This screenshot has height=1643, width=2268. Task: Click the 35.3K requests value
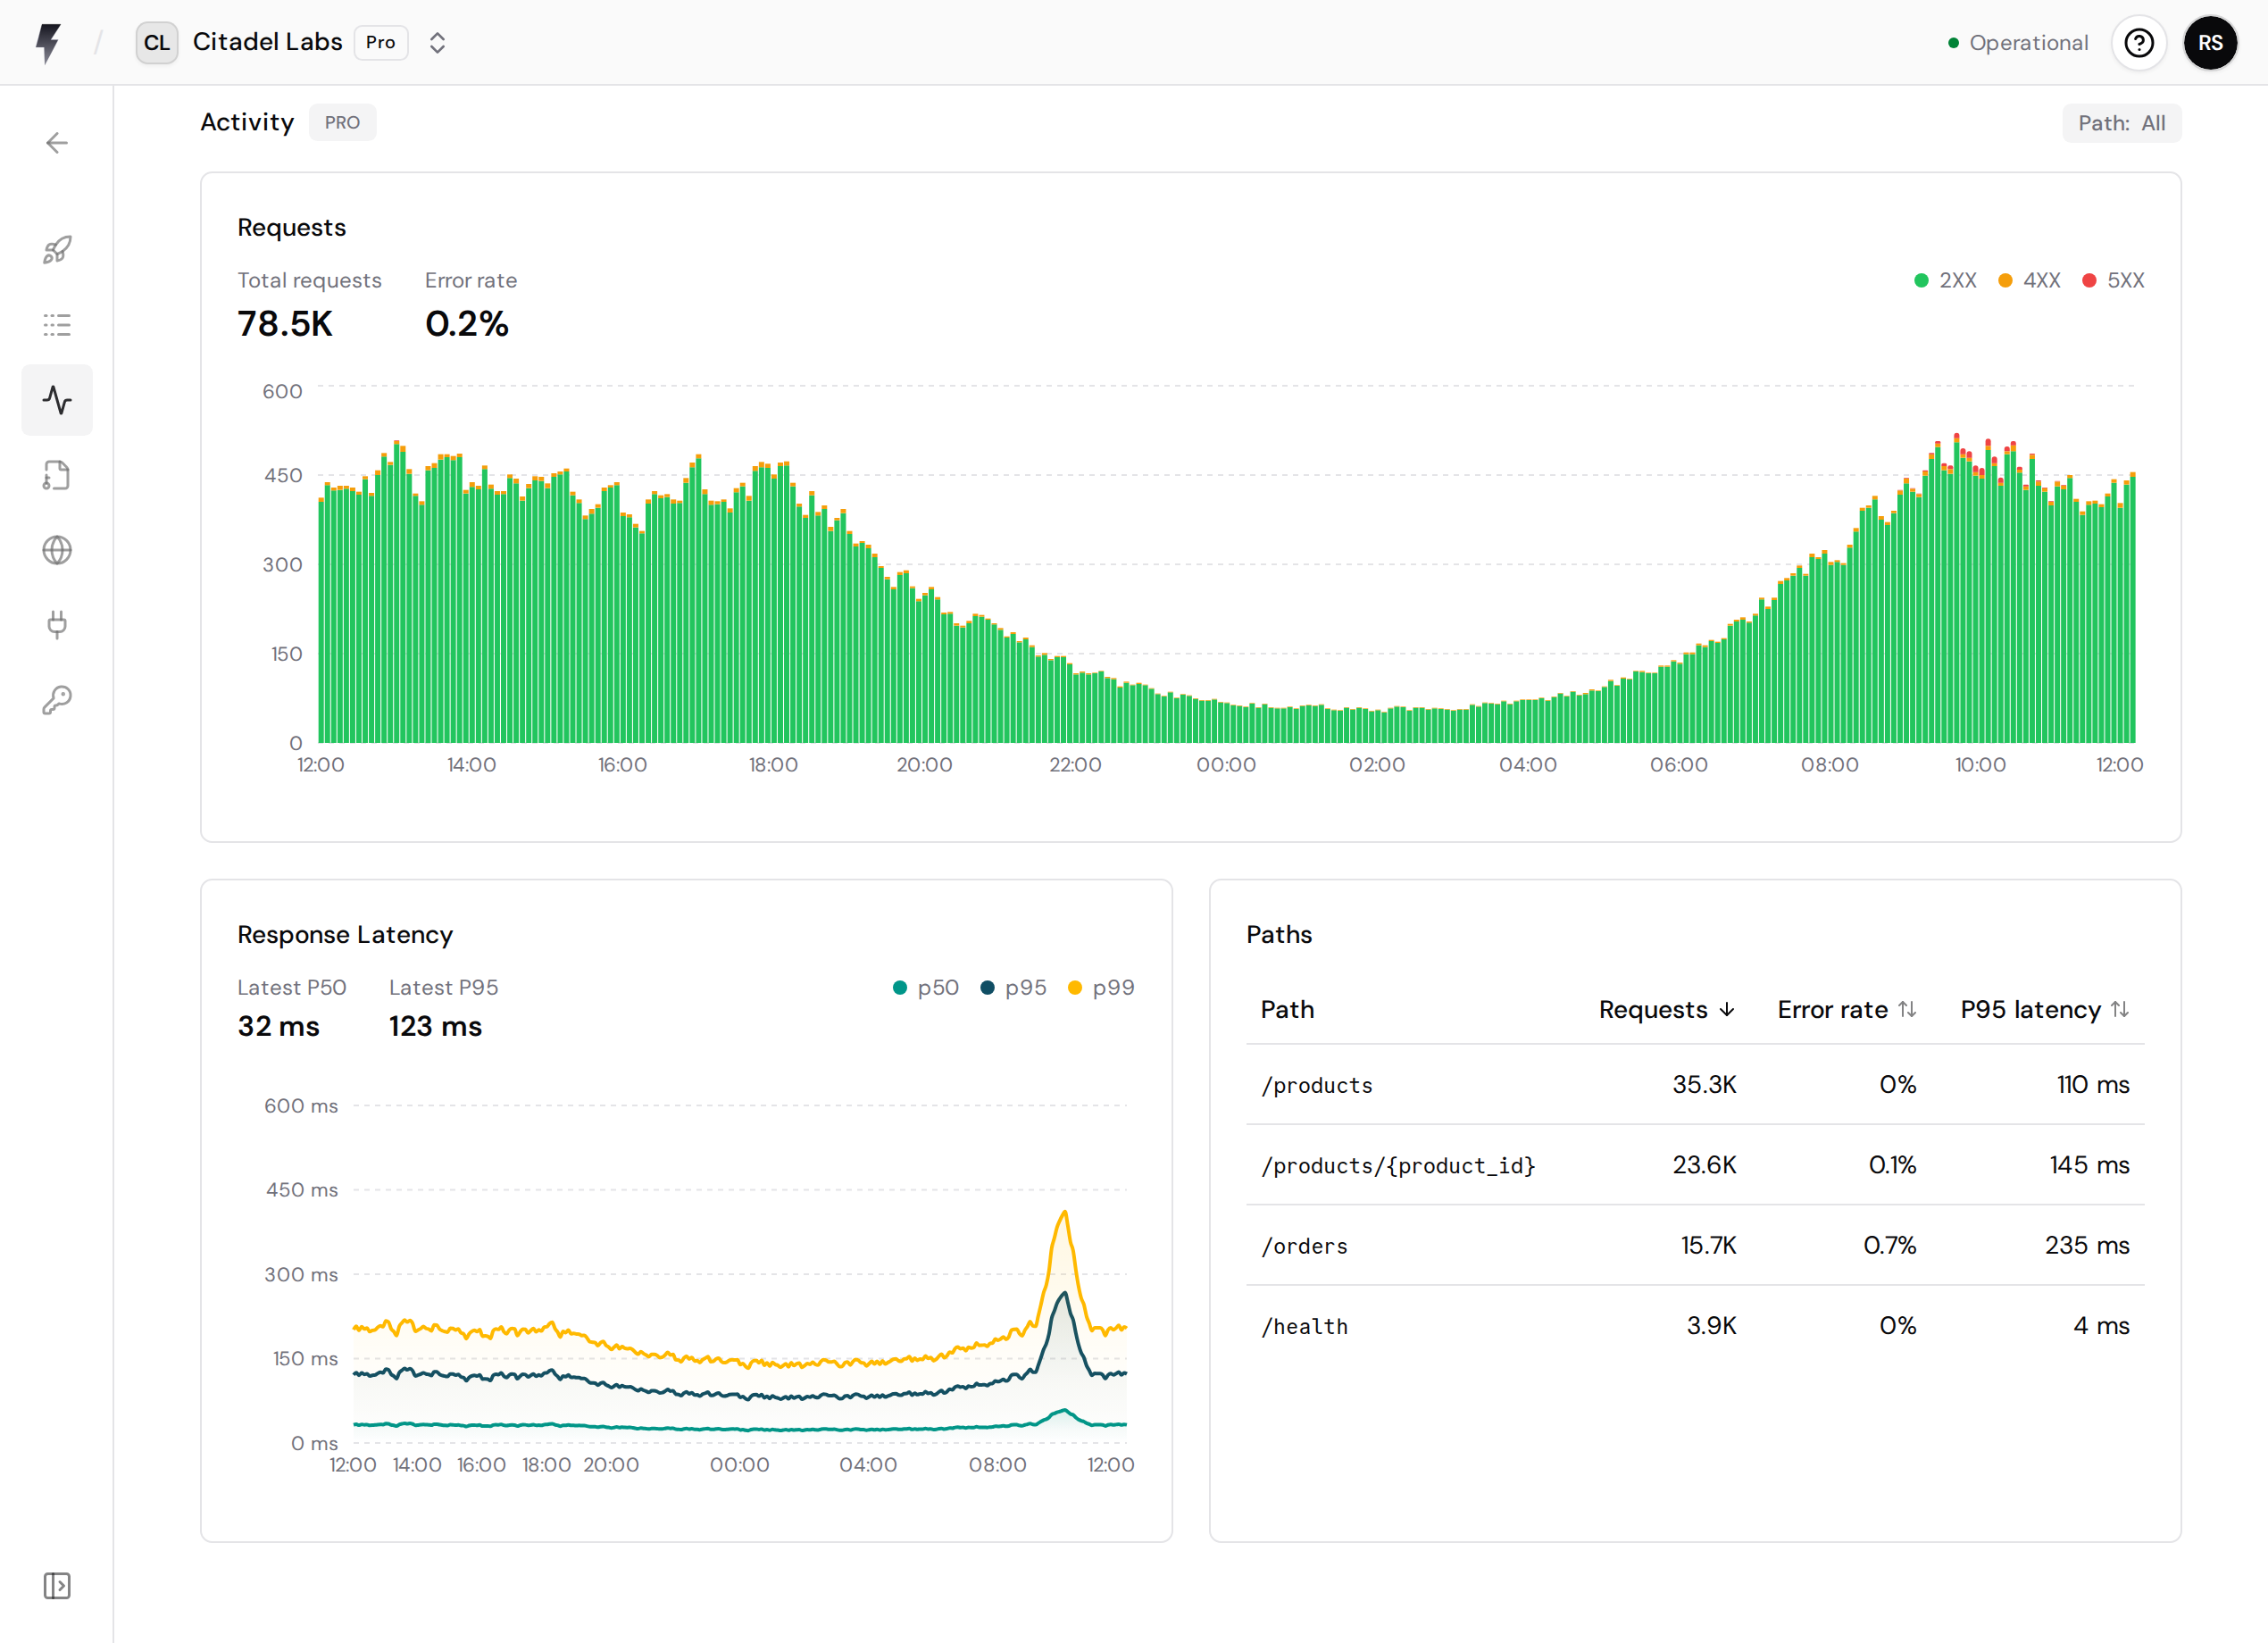tap(1704, 1085)
